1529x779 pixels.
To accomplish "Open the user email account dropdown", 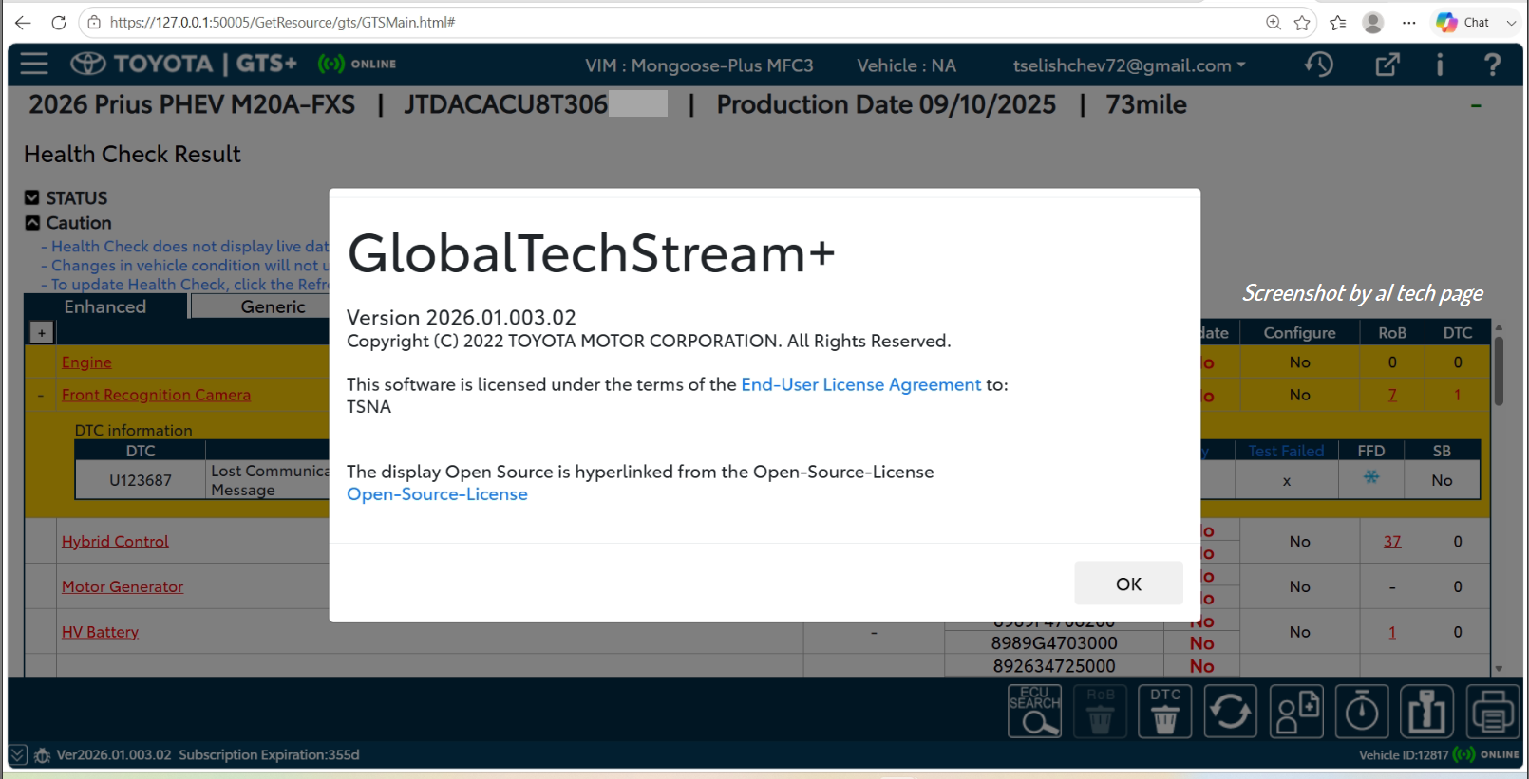I will pyautogui.click(x=1129, y=65).
